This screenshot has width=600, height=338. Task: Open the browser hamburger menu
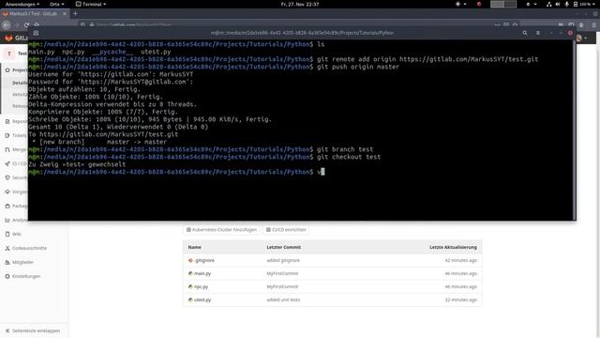tap(593, 25)
